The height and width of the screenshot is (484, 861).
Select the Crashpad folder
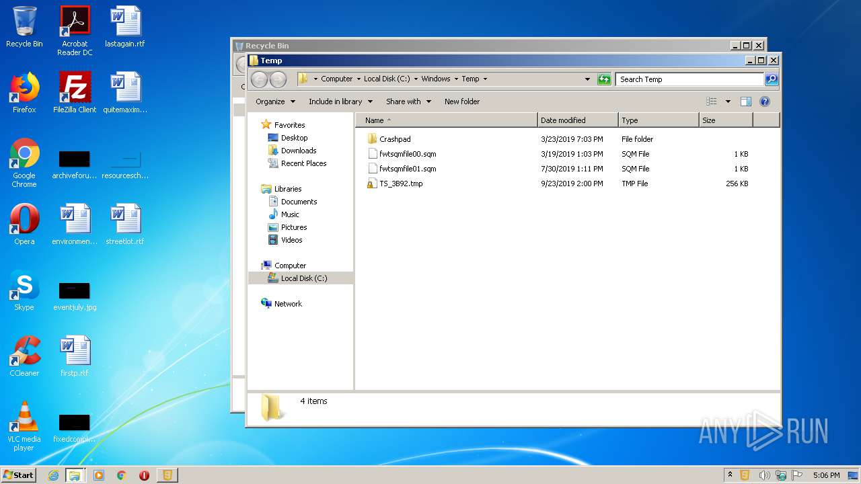[x=395, y=139]
